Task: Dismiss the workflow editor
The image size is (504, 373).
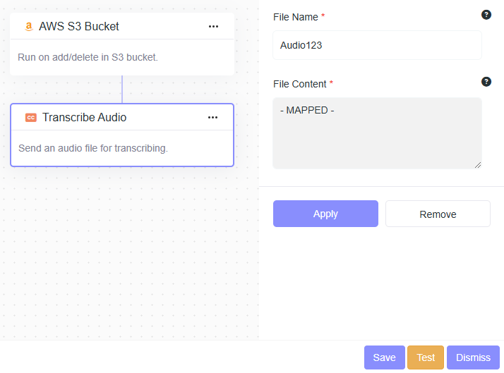Action: tap(473, 357)
